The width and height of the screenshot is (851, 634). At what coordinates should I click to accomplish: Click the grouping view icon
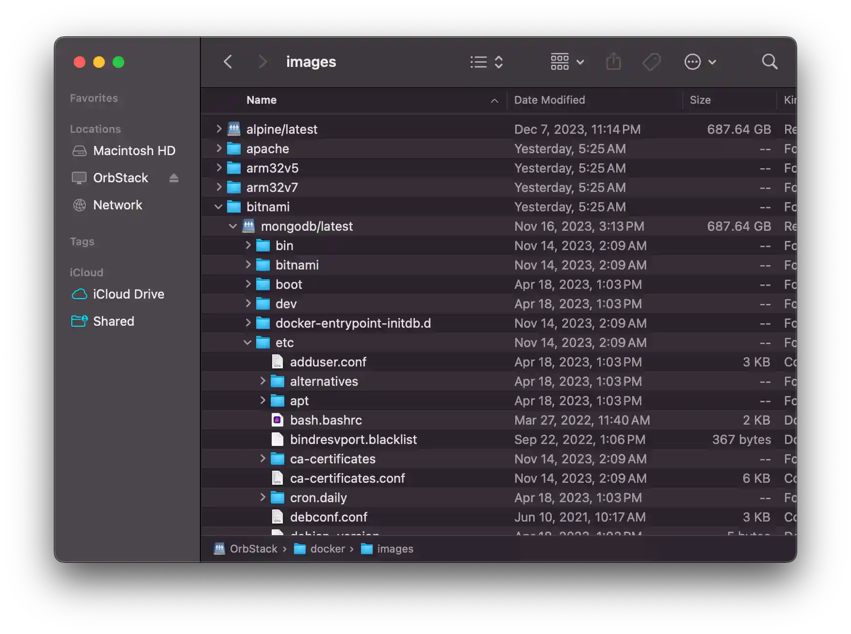click(x=559, y=62)
